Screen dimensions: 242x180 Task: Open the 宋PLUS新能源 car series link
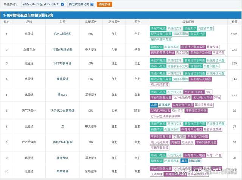tap(62, 63)
